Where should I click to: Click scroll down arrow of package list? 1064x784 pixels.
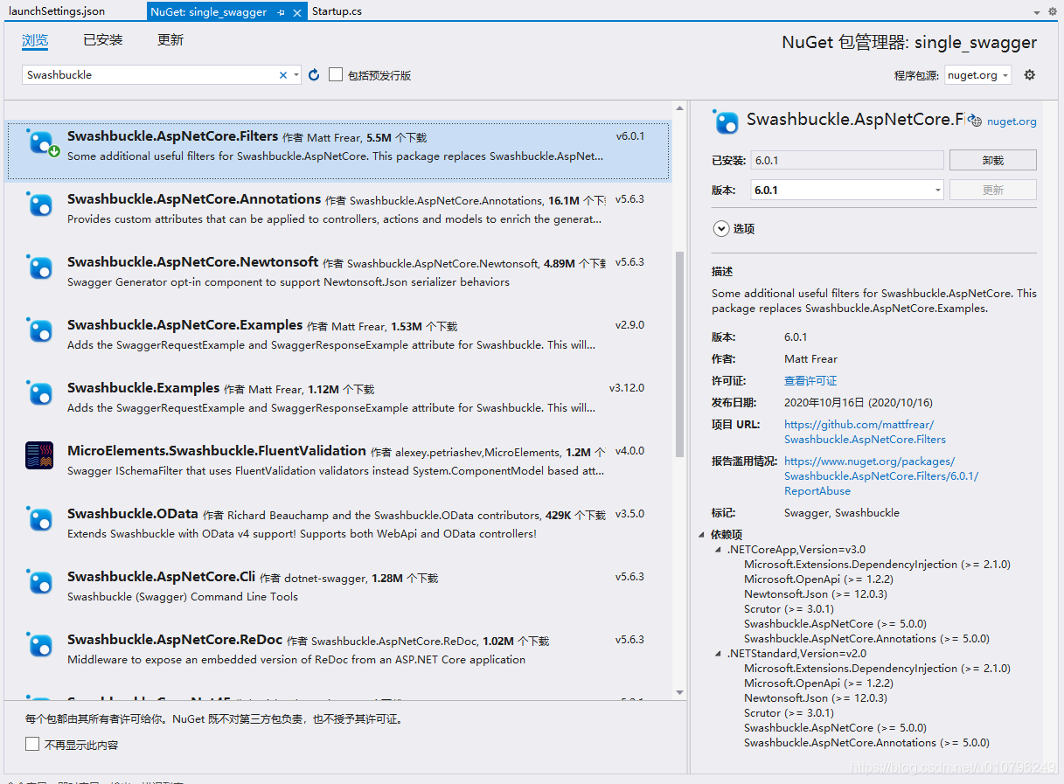coord(680,692)
